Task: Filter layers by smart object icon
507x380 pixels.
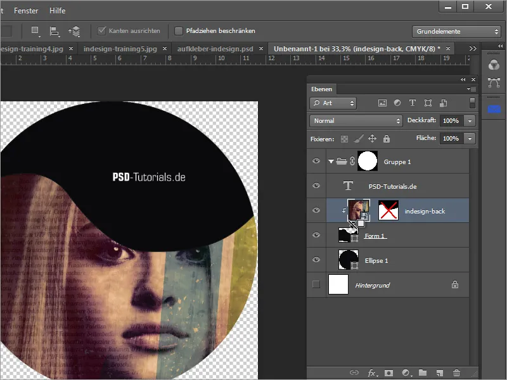Action: click(x=443, y=103)
